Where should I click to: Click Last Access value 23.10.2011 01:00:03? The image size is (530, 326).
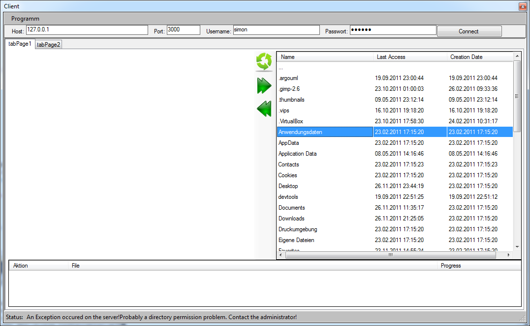[x=399, y=89]
